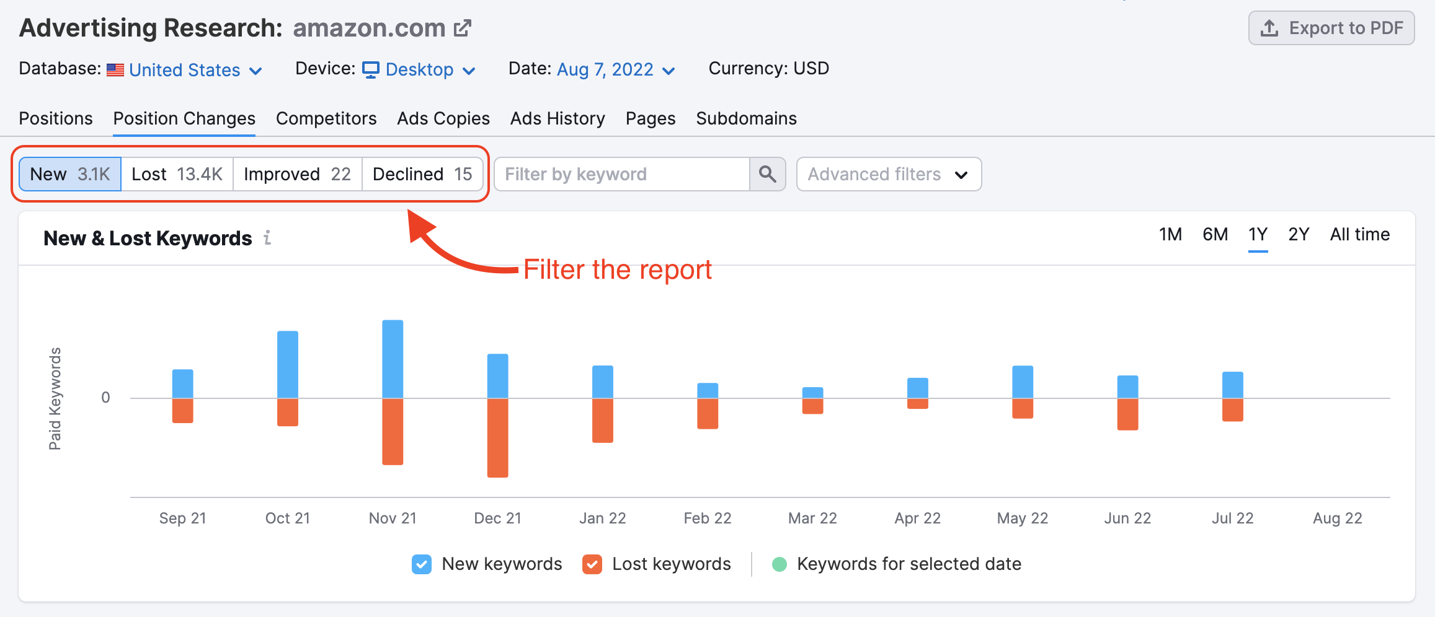Click the orange Lost keywords bar for Jan 22

click(603, 421)
